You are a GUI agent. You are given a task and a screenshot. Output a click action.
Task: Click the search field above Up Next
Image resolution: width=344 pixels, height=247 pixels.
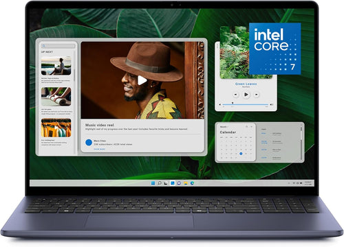(58, 46)
